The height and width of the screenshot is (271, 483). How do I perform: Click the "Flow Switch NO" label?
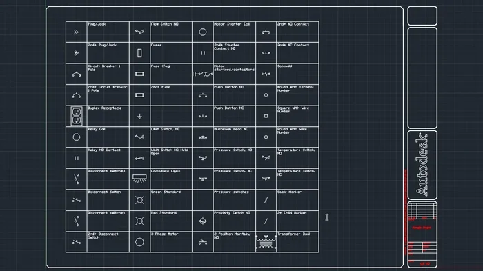pyautogui.click(x=165, y=24)
